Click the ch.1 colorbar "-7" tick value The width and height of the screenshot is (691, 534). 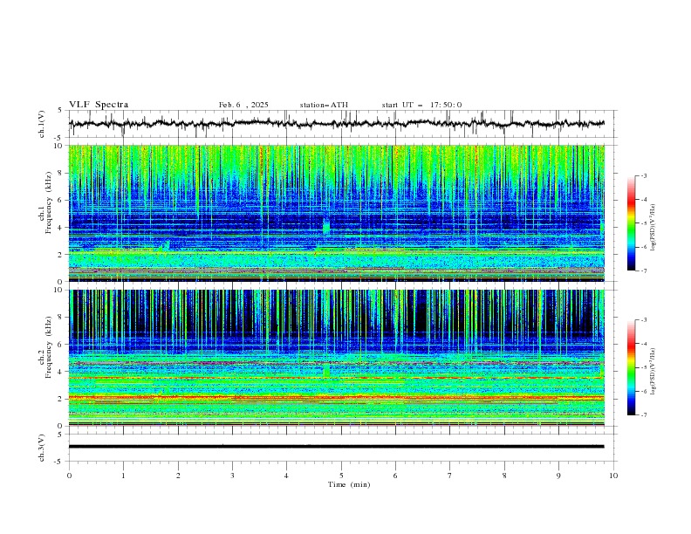(644, 270)
